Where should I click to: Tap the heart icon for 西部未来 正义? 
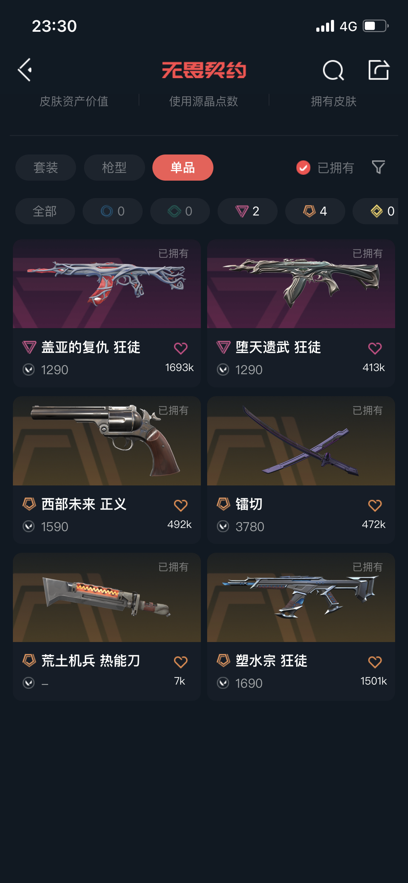coord(181,505)
